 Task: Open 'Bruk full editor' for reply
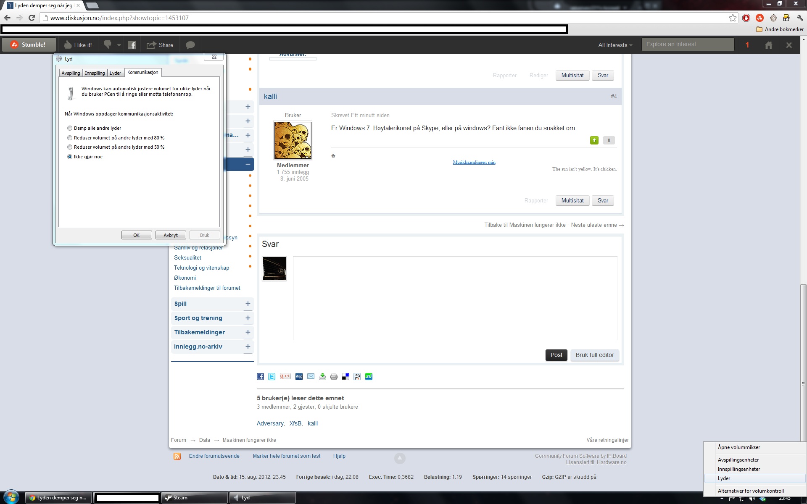(x=594, y=355)
